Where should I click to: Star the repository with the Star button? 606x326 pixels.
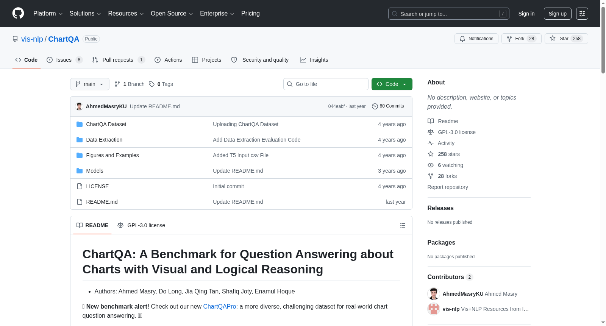pyautogui.click(x=566, y=39)
